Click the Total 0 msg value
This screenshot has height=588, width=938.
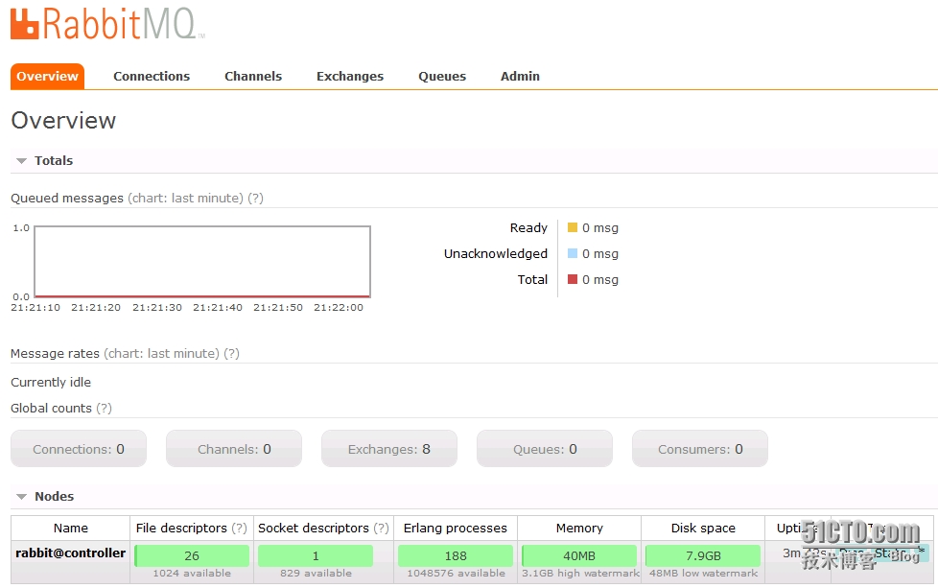(x=600, y=279)
